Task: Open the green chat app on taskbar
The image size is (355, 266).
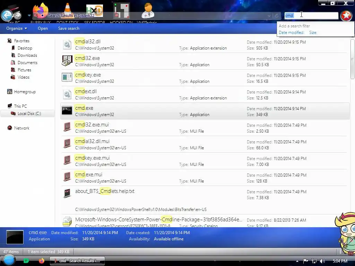Action: coord(26,261)
